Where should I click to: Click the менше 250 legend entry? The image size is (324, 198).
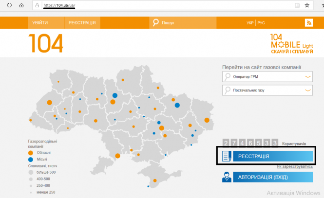click(x=46, y=192)
